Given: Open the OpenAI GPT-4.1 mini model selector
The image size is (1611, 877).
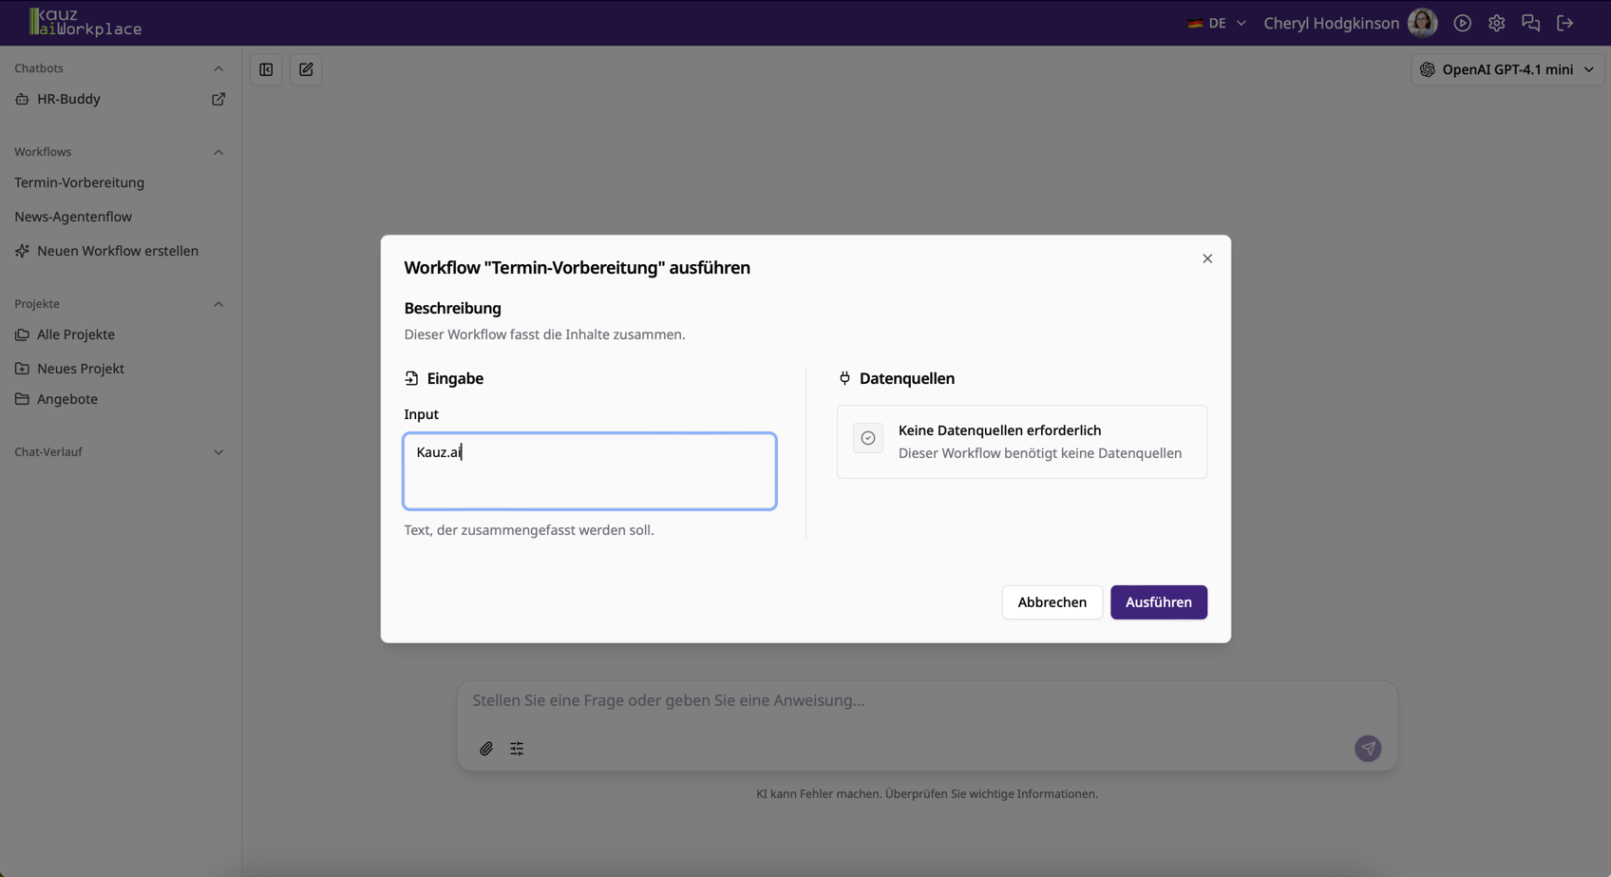Looking at the screenshot, I should (1507, 68).
